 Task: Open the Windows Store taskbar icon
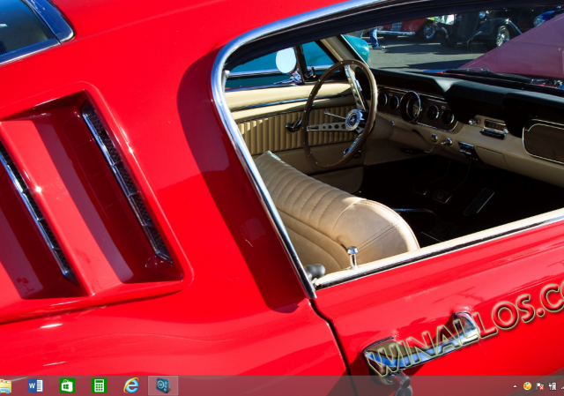[67, 386]
